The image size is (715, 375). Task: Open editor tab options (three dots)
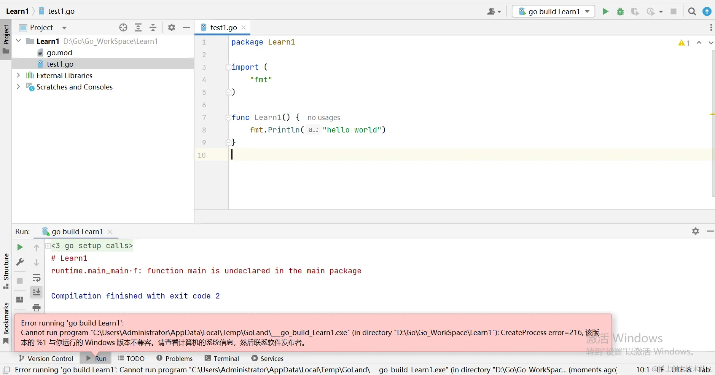[711, 27]
